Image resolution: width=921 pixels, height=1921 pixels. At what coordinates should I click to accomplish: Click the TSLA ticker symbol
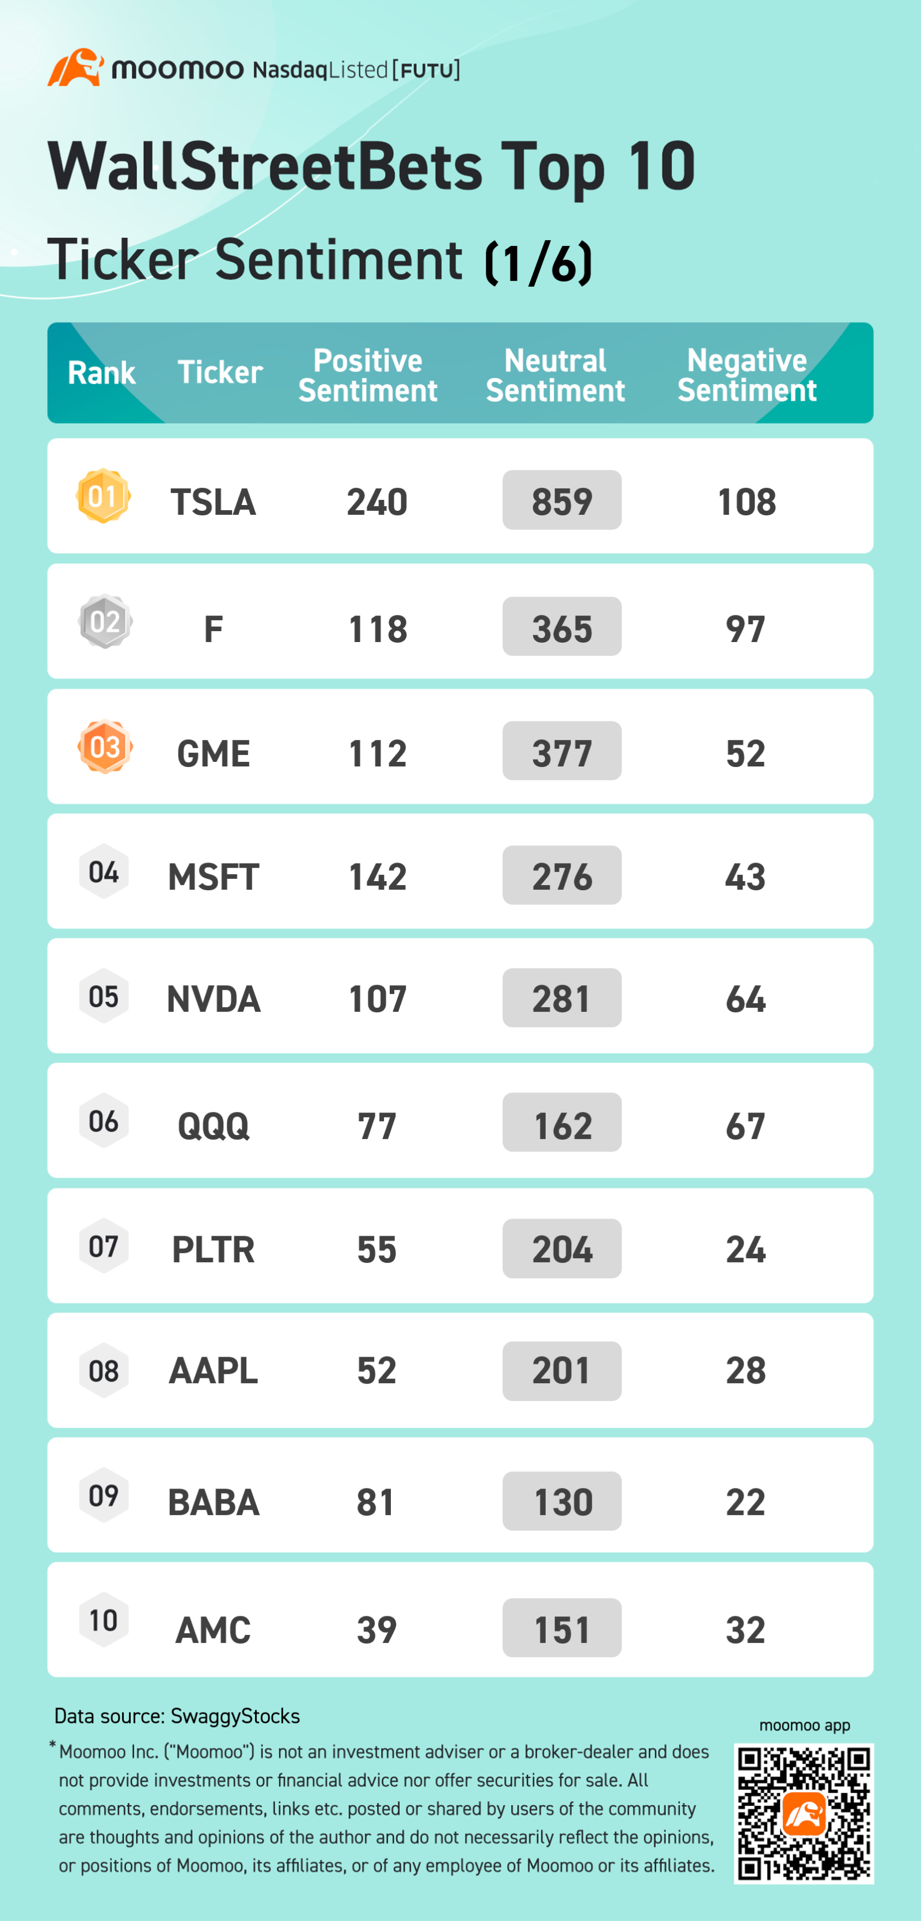[214, 501]
